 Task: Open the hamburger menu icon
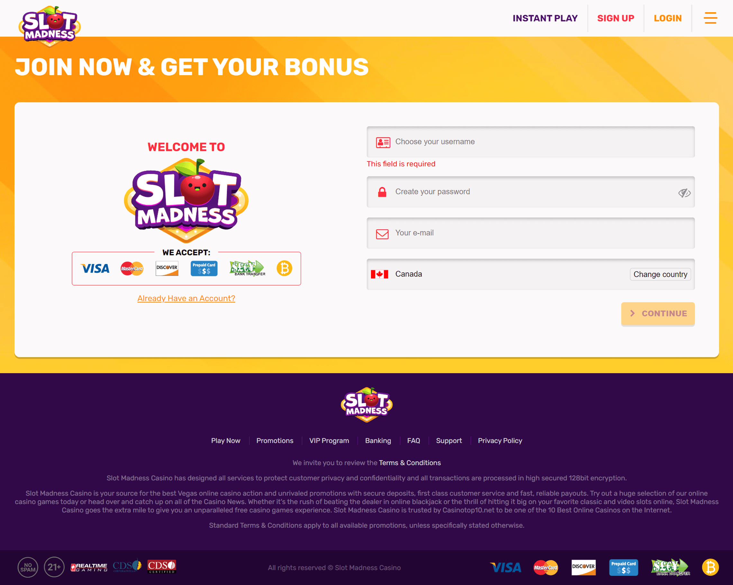pos(710,18)
